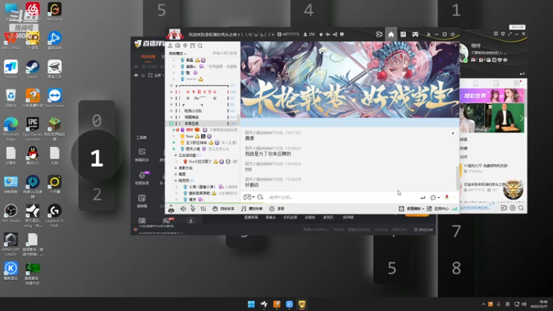This screenshot has width=553, height=311.
Task: Select 摄像头 source tab in 直播伴侣
Action: (270, 218)
